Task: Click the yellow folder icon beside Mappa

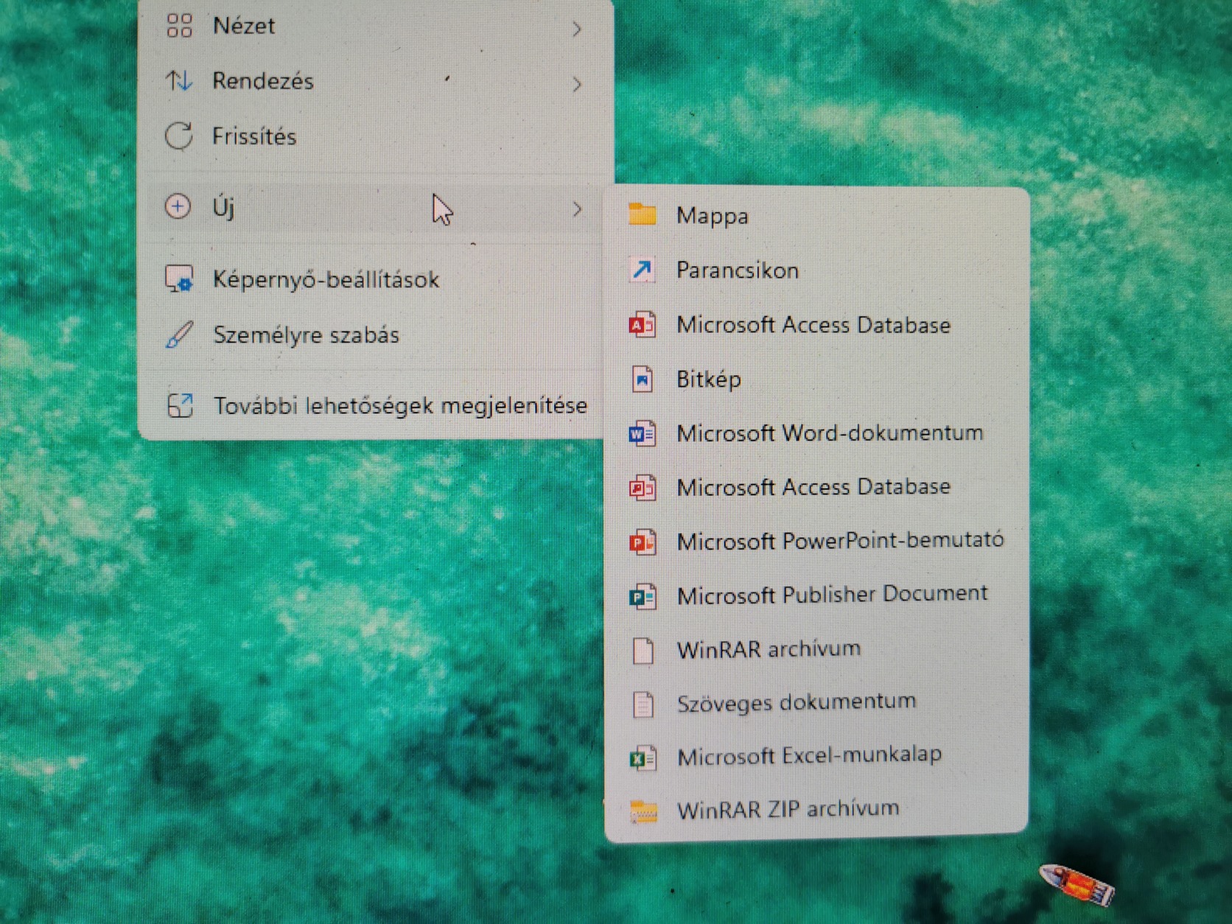Action: pos(643,214)
